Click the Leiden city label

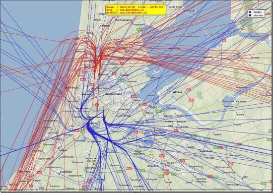coord(63,150)
